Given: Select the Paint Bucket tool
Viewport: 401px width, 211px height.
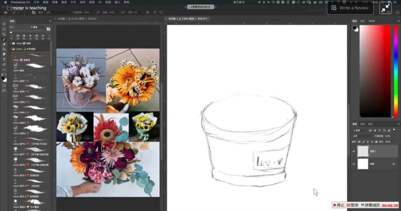Looking at the screenshot, I should point(4,49).
